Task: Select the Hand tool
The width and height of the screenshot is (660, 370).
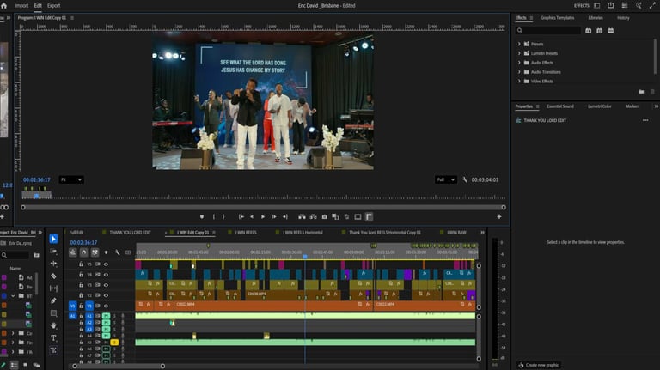Action: 53,325
